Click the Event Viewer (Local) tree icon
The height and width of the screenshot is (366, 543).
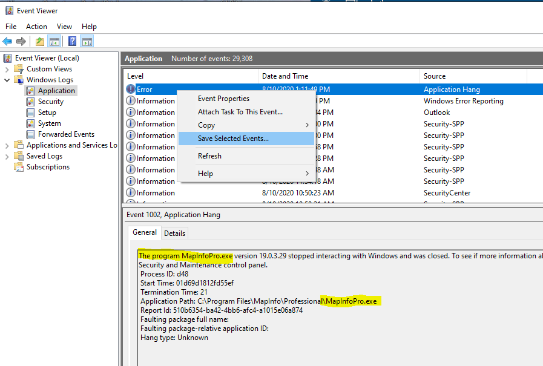[x=8, y=58]
